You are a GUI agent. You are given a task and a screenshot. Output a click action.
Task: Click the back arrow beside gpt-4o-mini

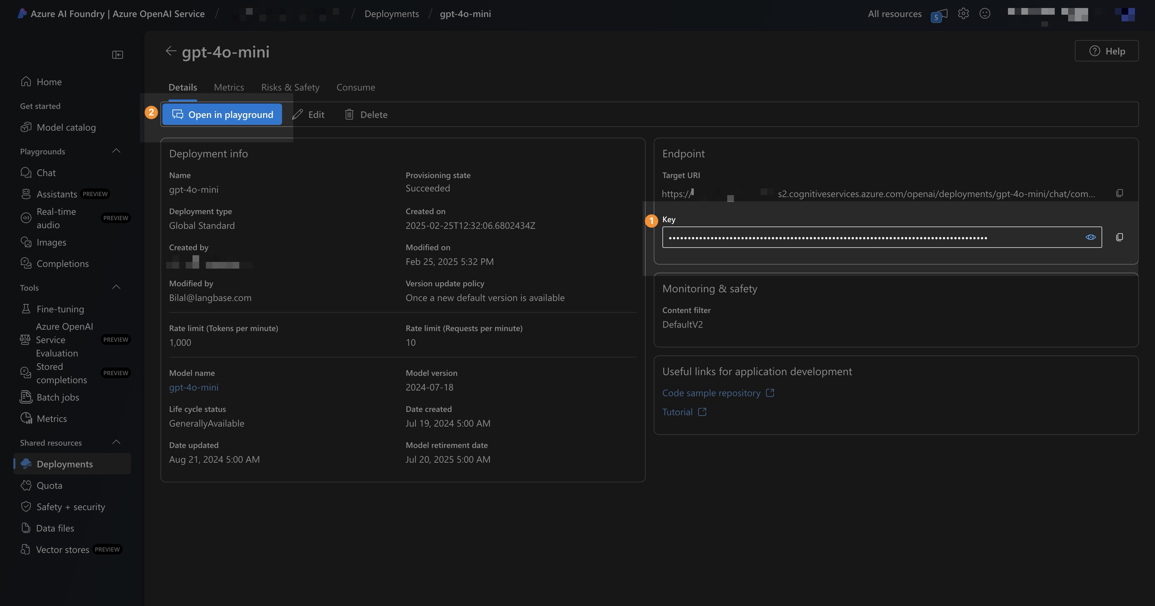(170, 51)
